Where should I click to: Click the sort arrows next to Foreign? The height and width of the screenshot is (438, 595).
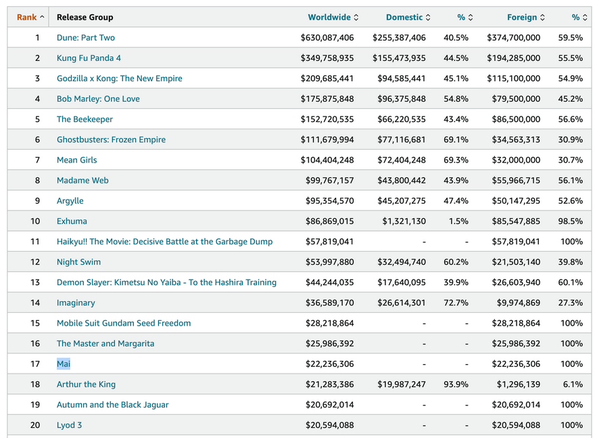click(x=543, y=17)
